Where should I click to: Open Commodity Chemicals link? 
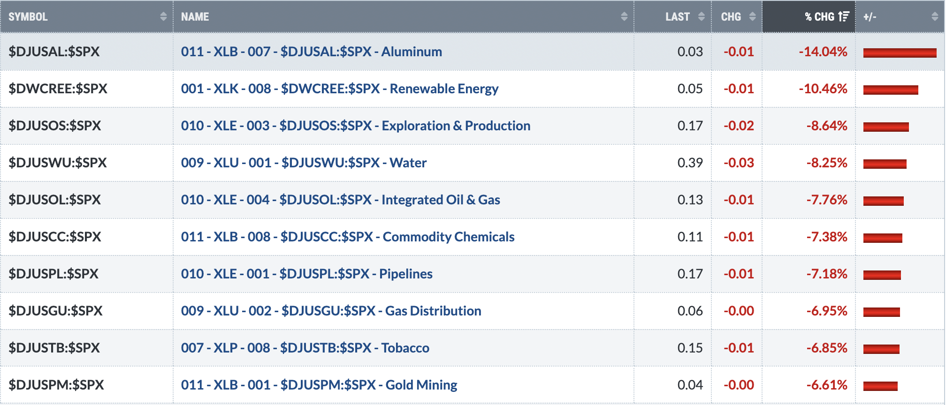[348, 237]
